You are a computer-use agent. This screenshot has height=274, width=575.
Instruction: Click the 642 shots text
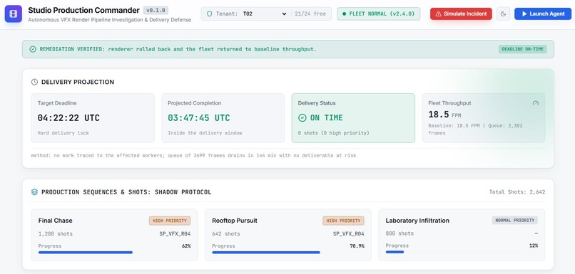pyautogui.click(x=226, y=233)
